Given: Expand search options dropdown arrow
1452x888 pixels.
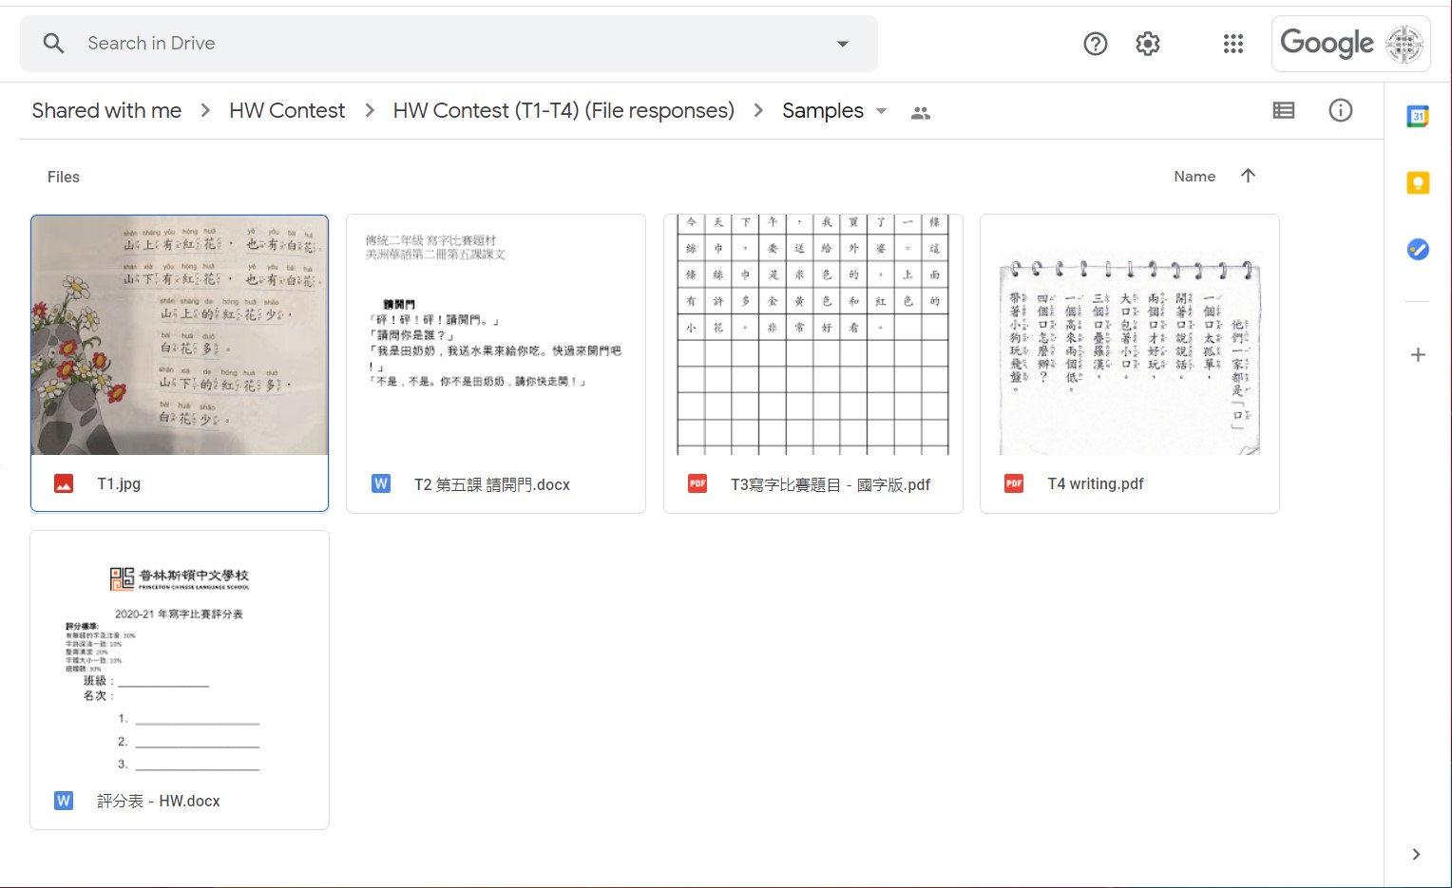Looking at the screenshot, I should coord(842,44).
